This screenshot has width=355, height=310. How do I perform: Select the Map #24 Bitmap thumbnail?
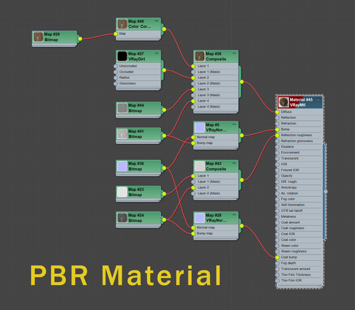[x=122, y=218]
